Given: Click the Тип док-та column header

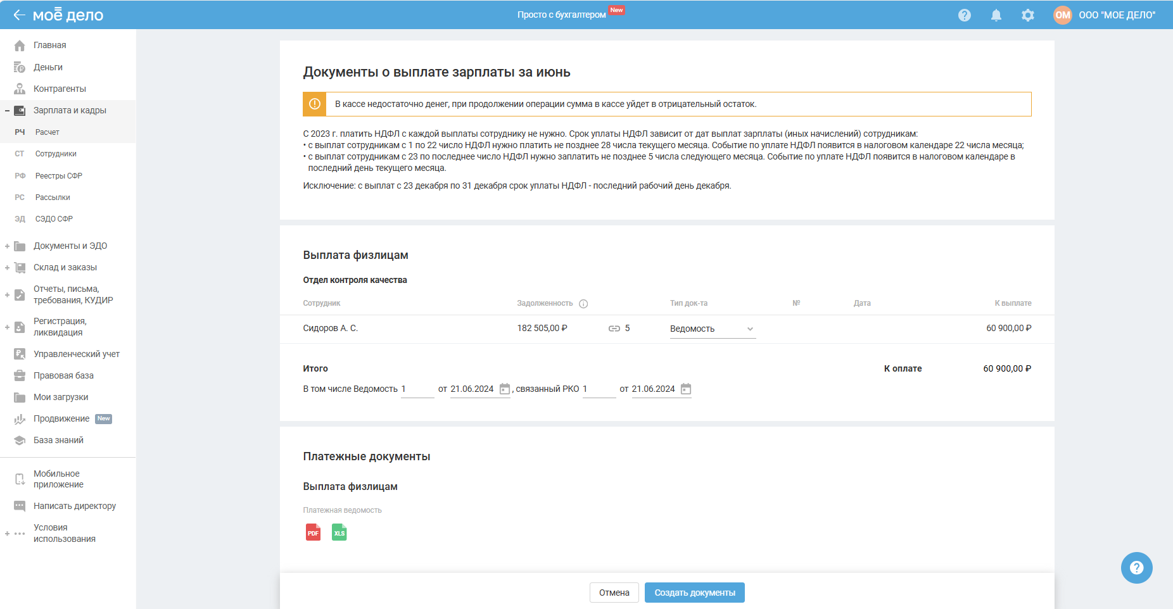Looking at the screenshot, I should pyautogui.click(x=689, y=304).
